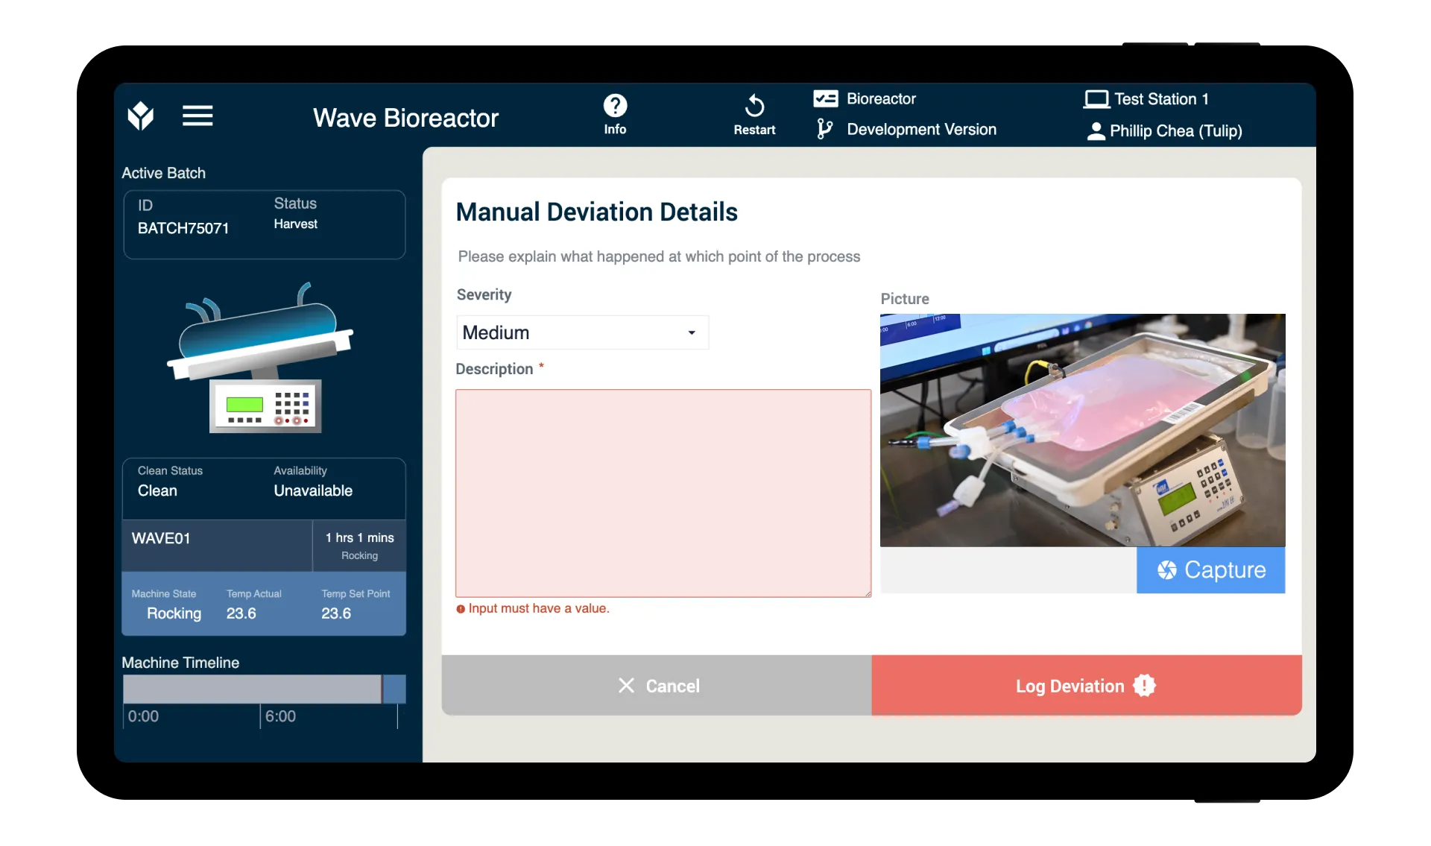Click the Machine Timeline heading
The width and height of the screenshot is (1431, 846).
click(180, 663)
